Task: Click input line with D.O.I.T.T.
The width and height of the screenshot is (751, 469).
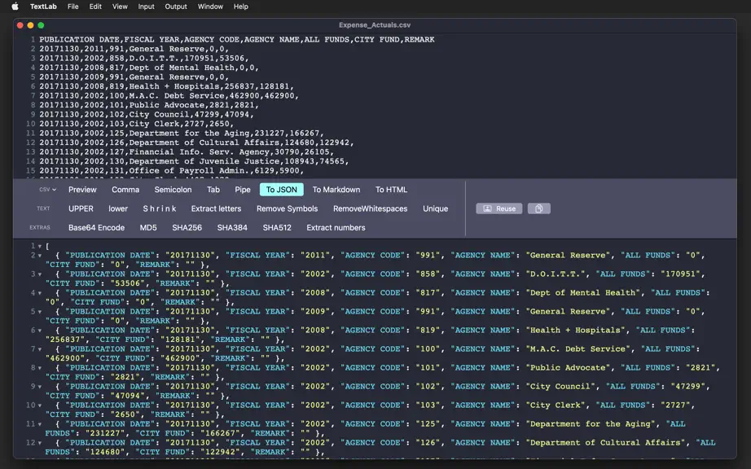Action: (x=144, y=58)
